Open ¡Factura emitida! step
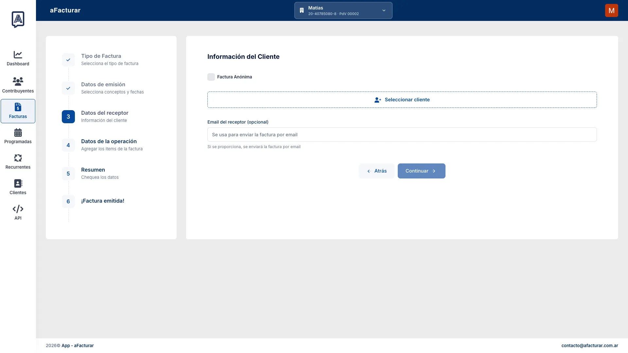 (103, 201)
